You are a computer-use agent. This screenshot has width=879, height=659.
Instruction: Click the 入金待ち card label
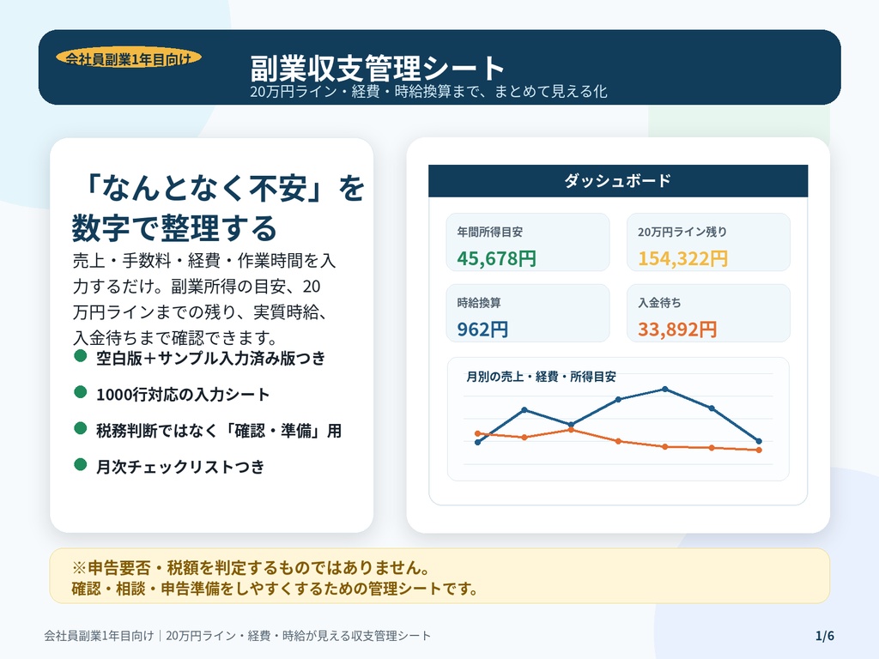pos(659,303)
